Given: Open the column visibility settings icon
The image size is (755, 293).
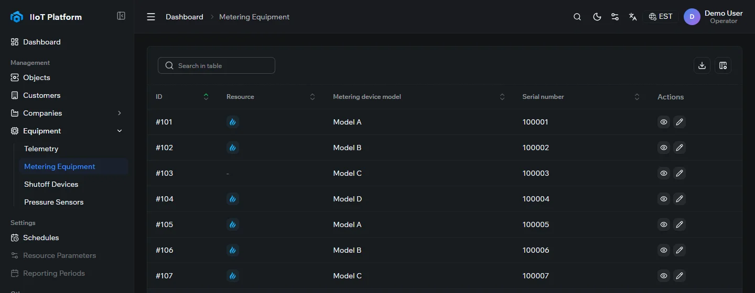Looking at the screenshot, I should tap(723, 65).
